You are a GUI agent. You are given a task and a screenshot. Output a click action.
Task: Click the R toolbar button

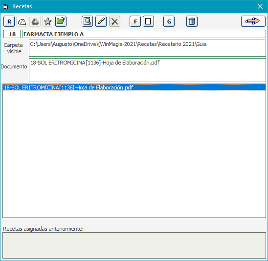point(9,22)
